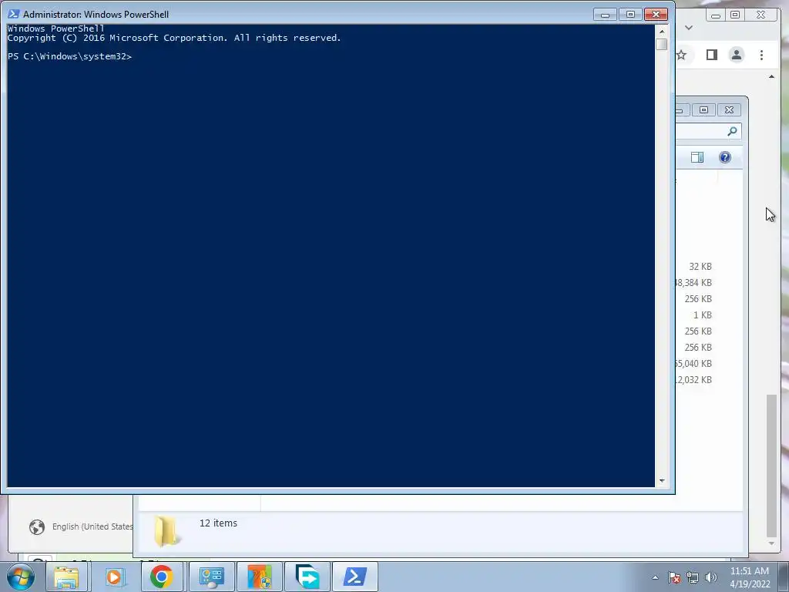Image resolution: width=789 pixels, height=592 pixels.
Task: Click Explorer search magnifier icon
Action: click(732, 131)
